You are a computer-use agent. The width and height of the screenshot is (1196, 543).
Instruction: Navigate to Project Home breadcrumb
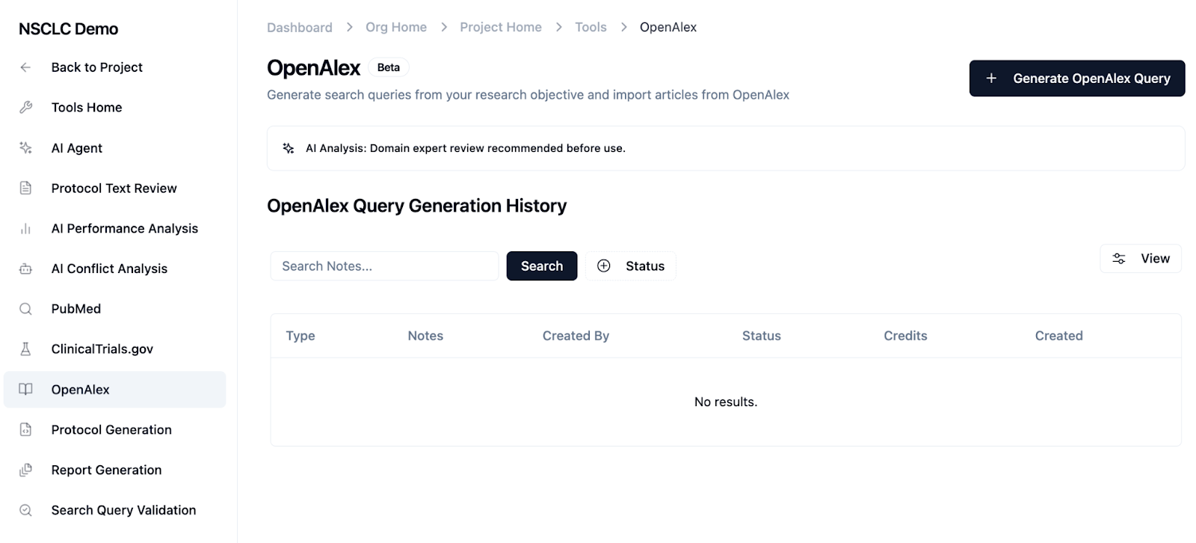500,28
